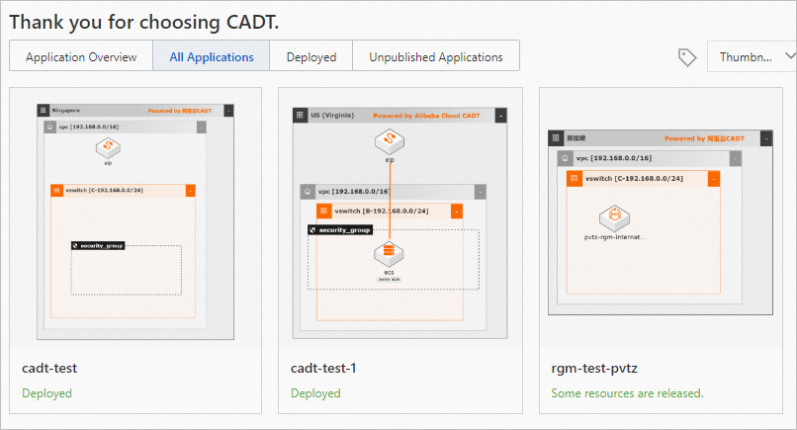
Task: Open the rgm-test-pvtz architecture thumbnail
Action: click(x=661, y=222)
